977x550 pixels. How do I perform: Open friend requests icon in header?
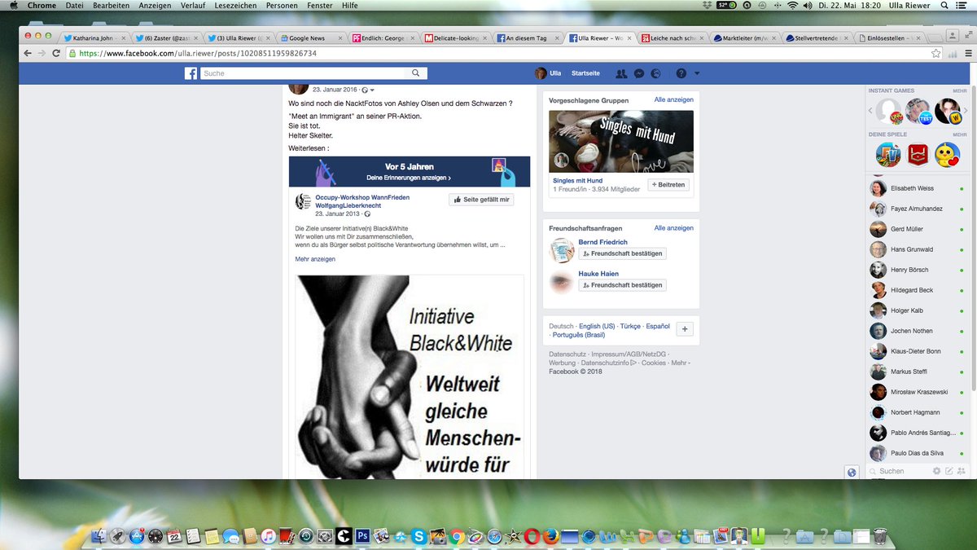[622, 73]
